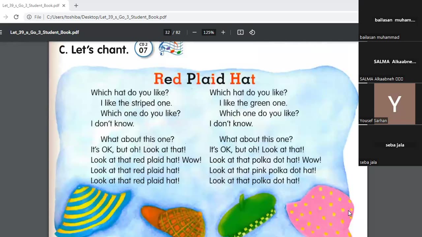Select SALMA Alkaabneh participant tile
Viewport: 422px width, 237px height.
[x=390, y=62]
